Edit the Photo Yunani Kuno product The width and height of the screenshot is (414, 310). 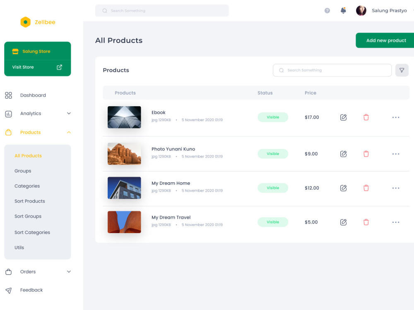(343, 154)
